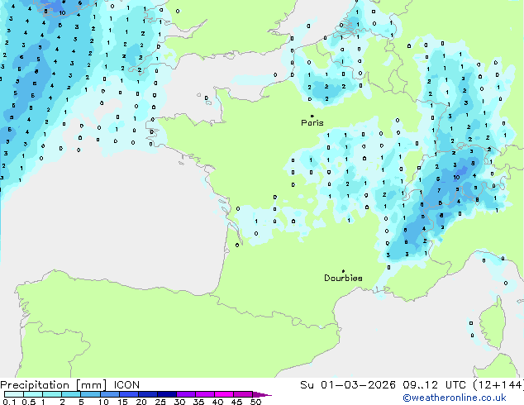Click the legend arrow tip above 50 mm
The image size is (524, 405).
click(x=262, y=394)
